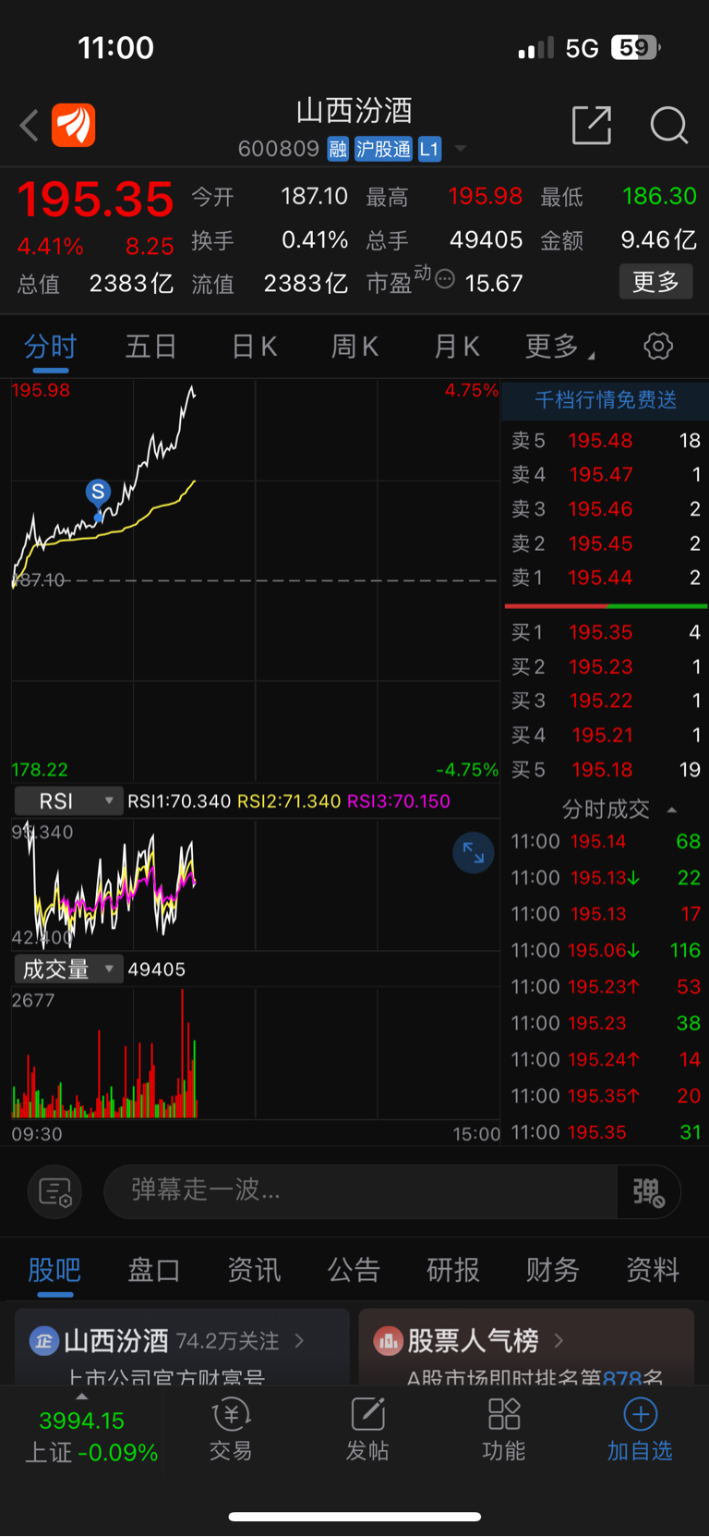Viewport: 709px width, 1537px height.
Task: Open the orange Eastmoney logo icon
Action: (73, 125)
